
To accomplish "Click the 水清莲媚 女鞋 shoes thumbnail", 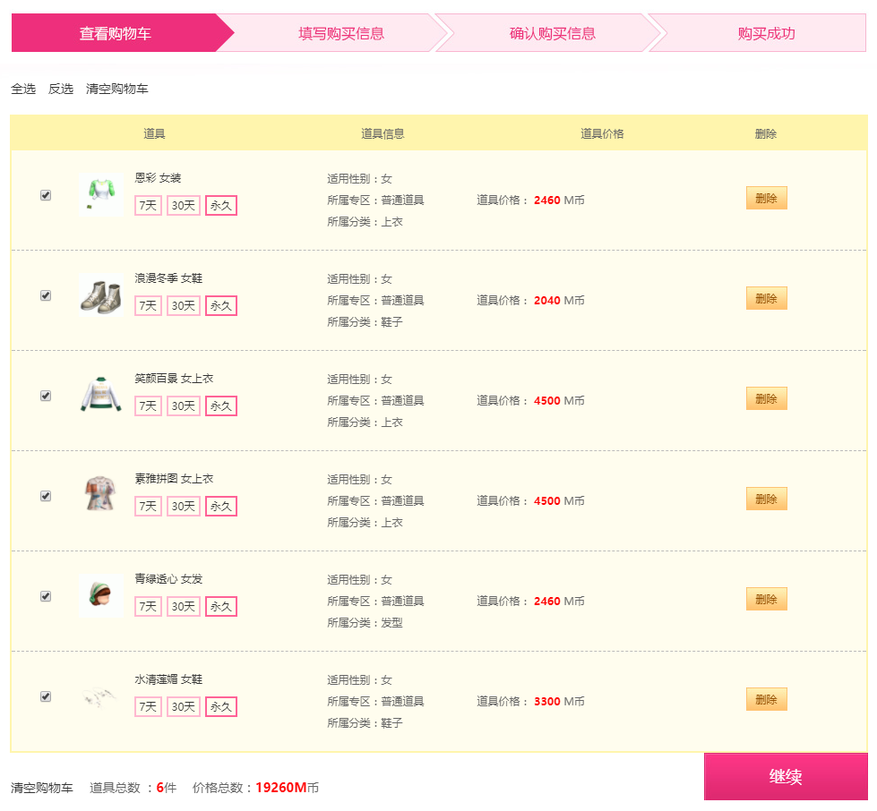I will pos(100,696).
